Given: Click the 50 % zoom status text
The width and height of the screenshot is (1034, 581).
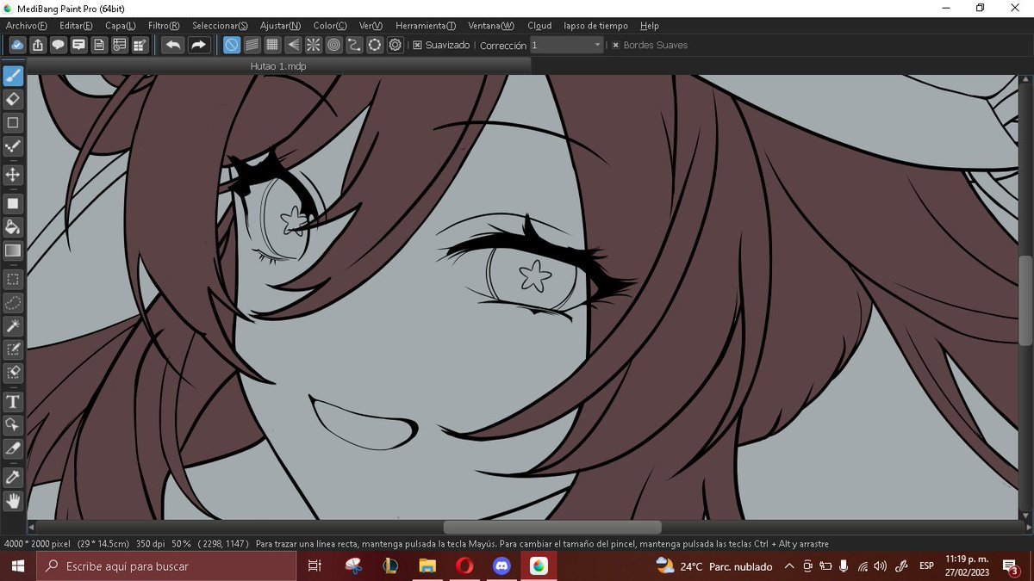Looking at the screenshot, I should pyautogui.click(x=181, y=544).
